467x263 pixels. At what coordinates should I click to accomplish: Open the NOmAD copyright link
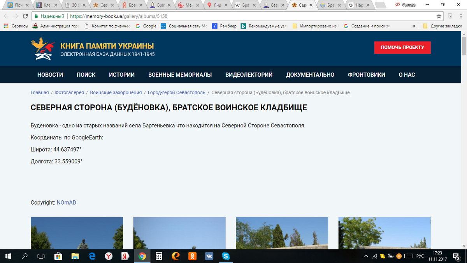66,203
